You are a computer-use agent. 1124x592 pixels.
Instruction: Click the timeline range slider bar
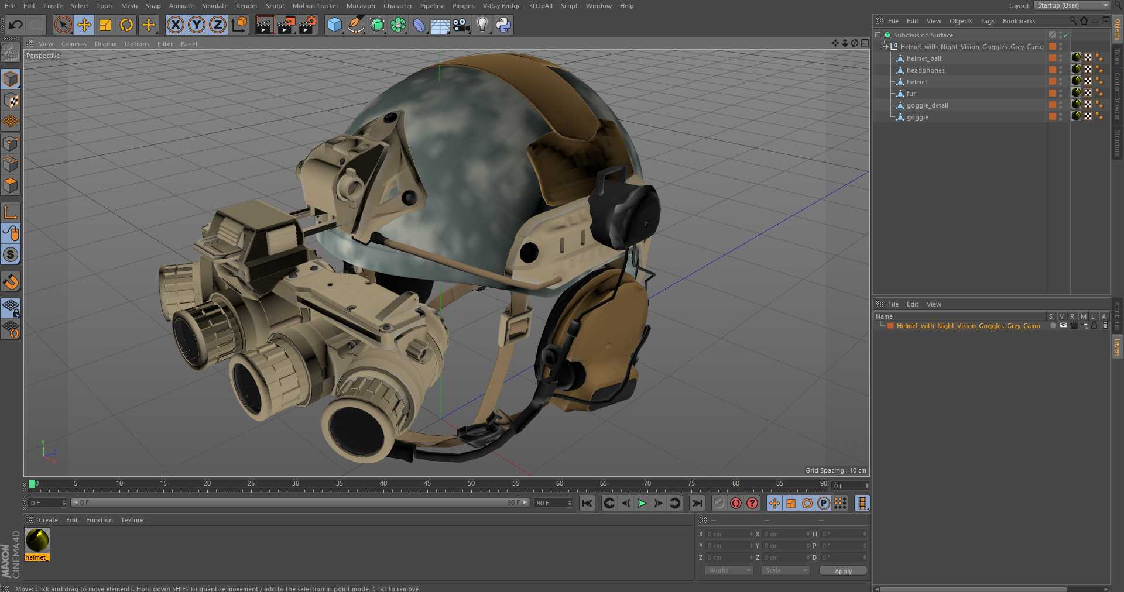click(300, 502)
